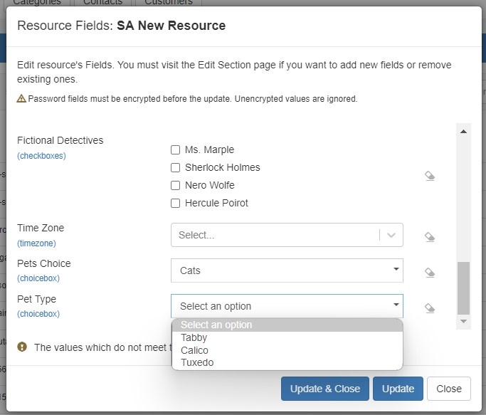This screenshot has width=486, height=415.
Task: Click the exclamation icon near values notice
Action: coord(22,347)
